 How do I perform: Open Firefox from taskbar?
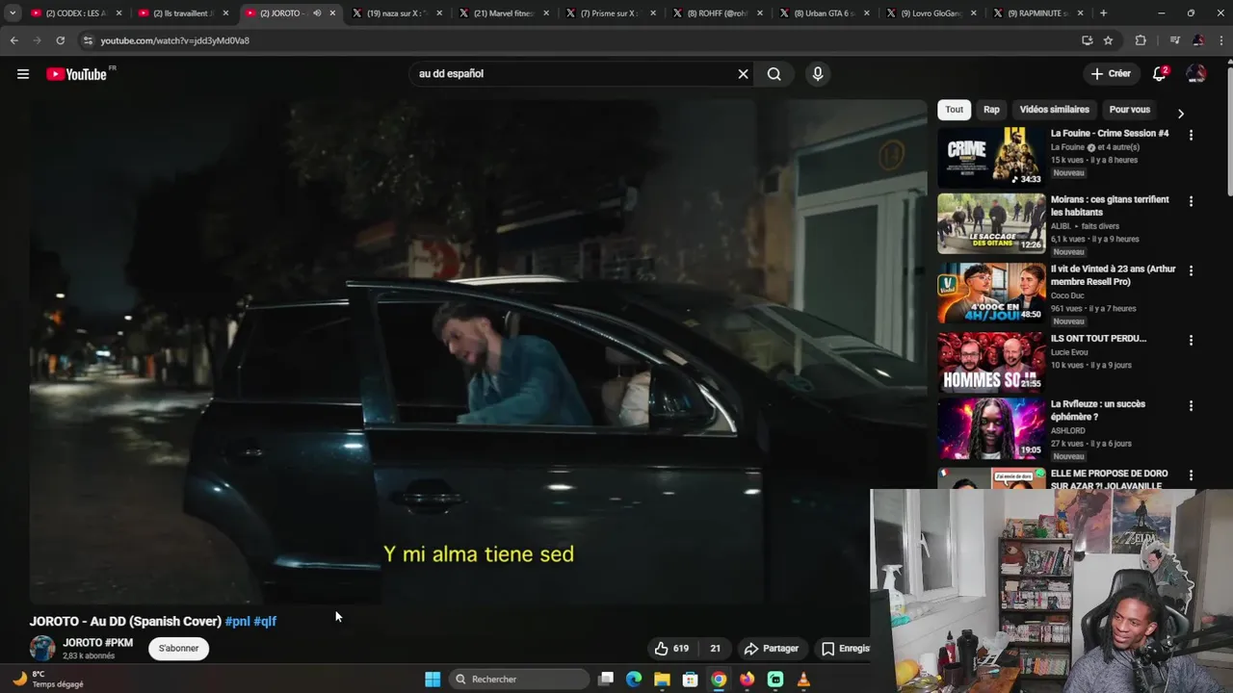pos(747,680)
